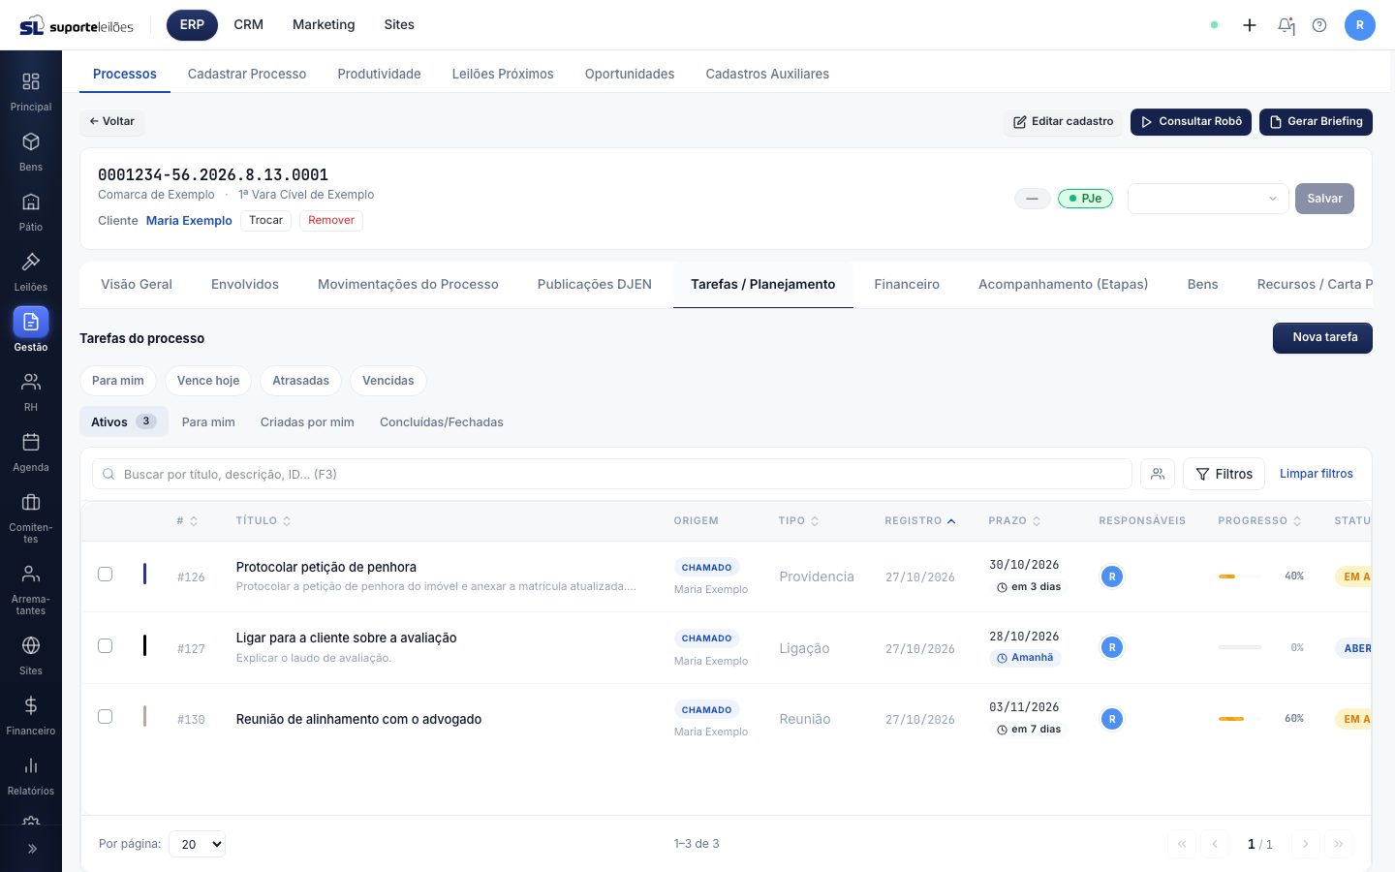
Task: Open the help question mark icon
Action: (1319, 25)
